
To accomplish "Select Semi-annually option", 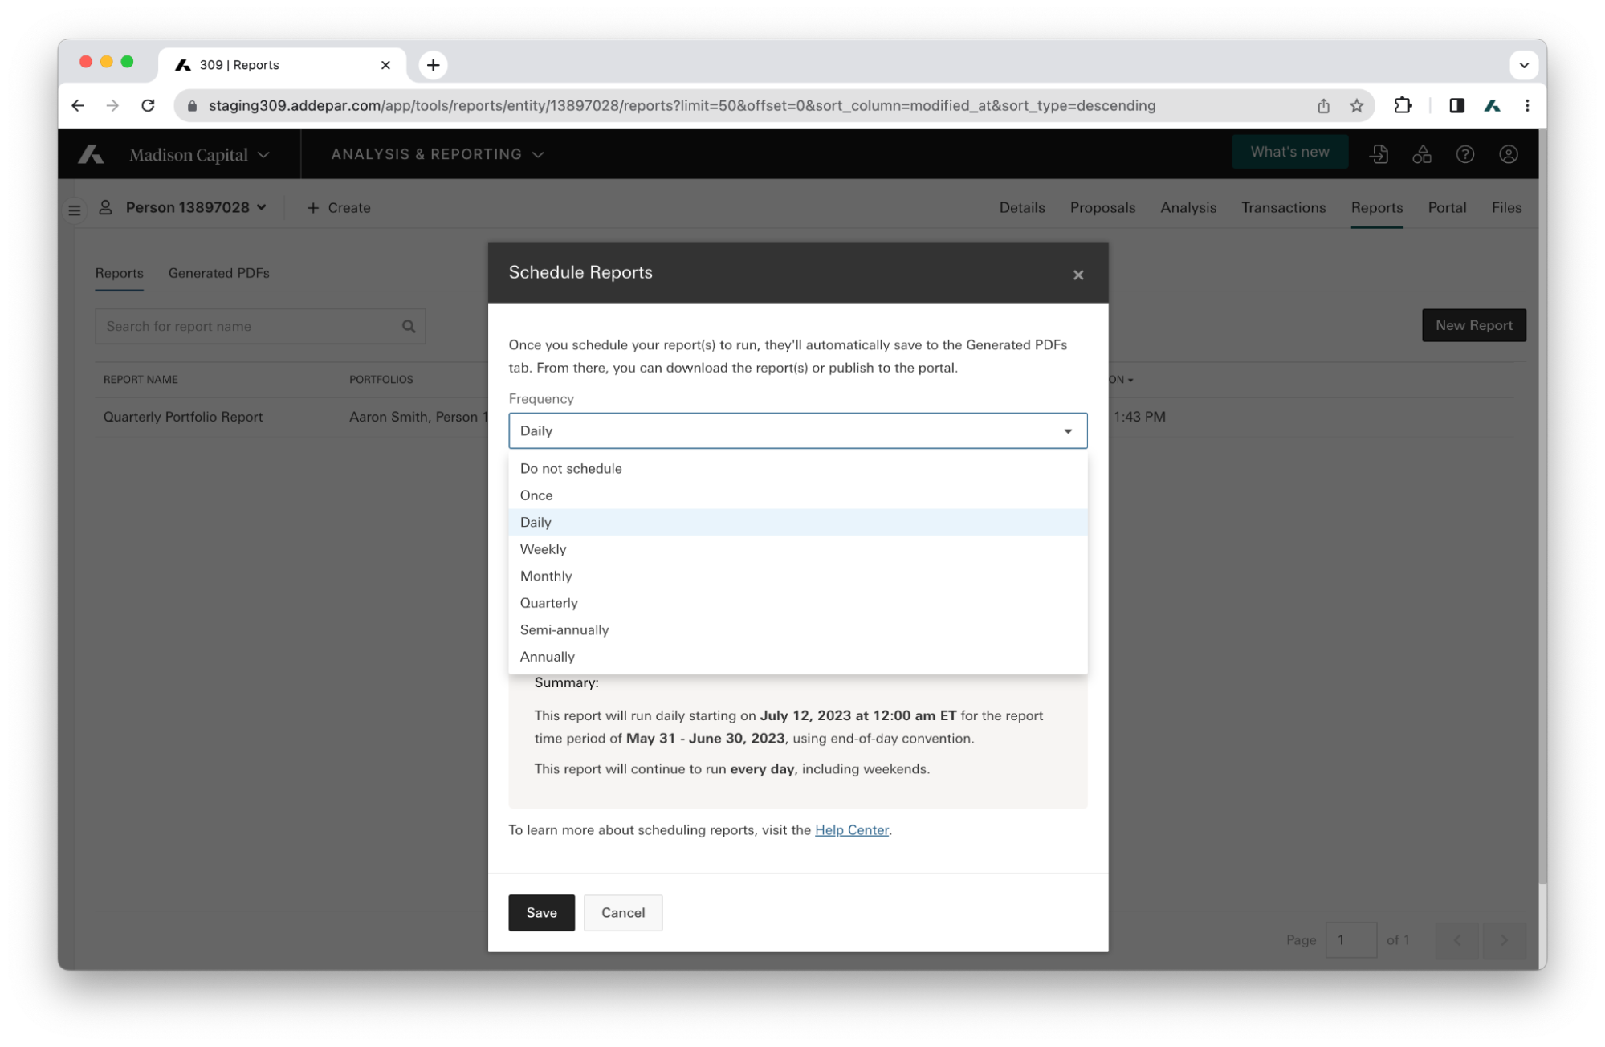I will (x=797, y=629).
